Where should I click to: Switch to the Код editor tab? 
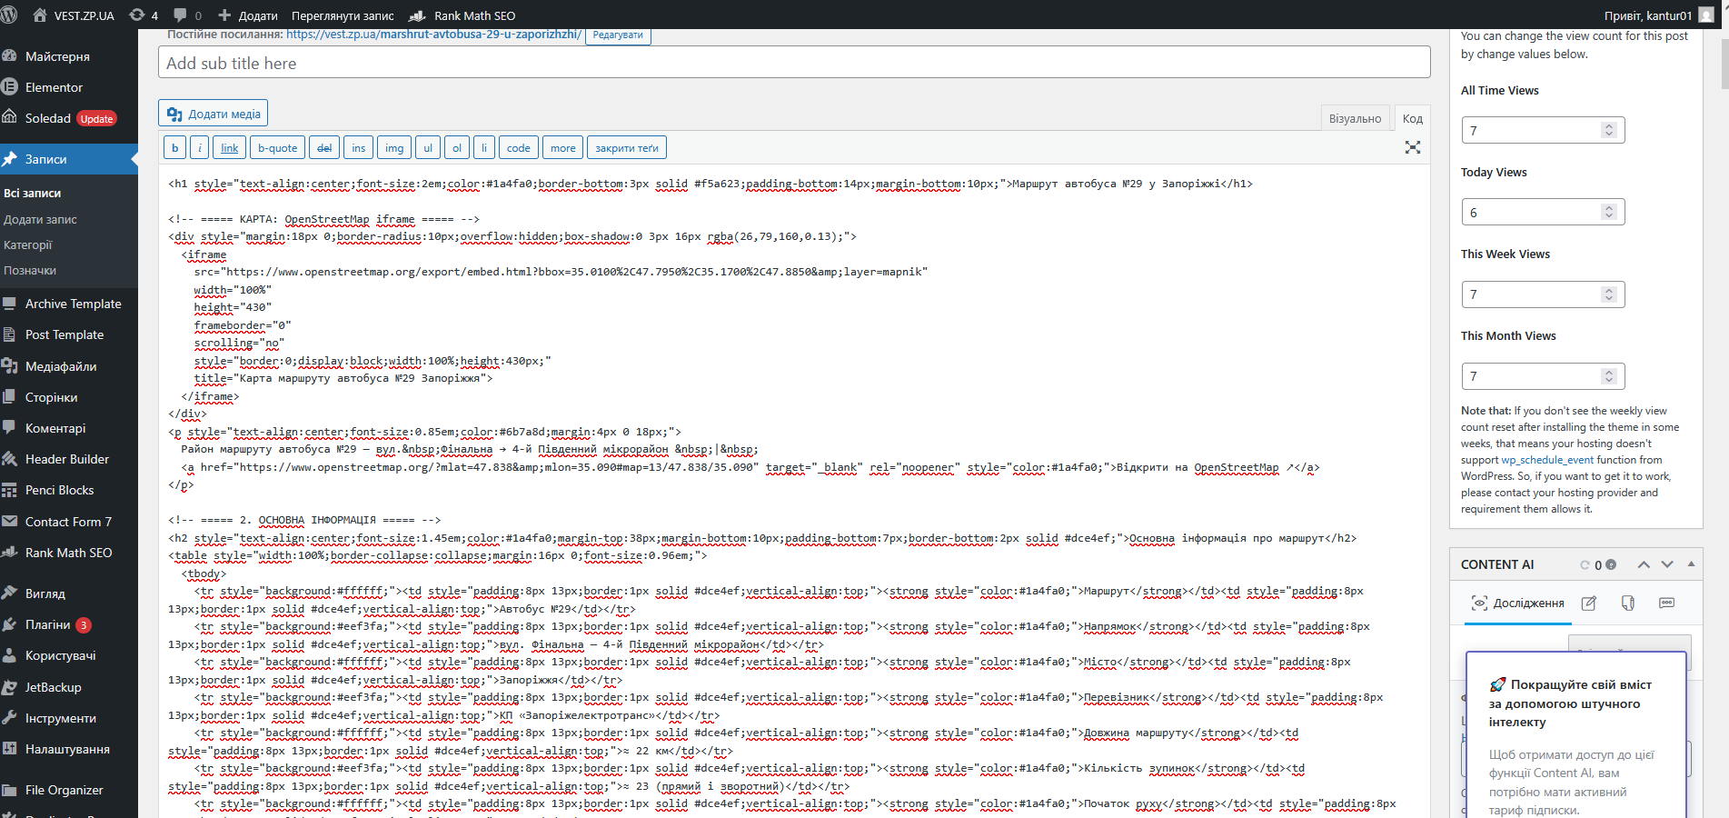tap(1412, 118)
